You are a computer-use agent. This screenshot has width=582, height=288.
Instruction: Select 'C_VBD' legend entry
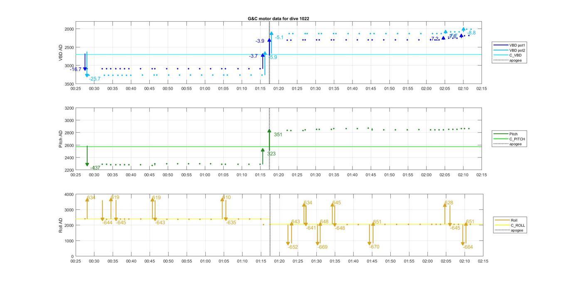tap(507, 55)
